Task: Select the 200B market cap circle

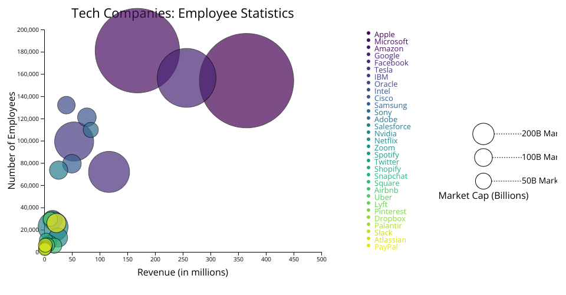Action: click(483, 134)
